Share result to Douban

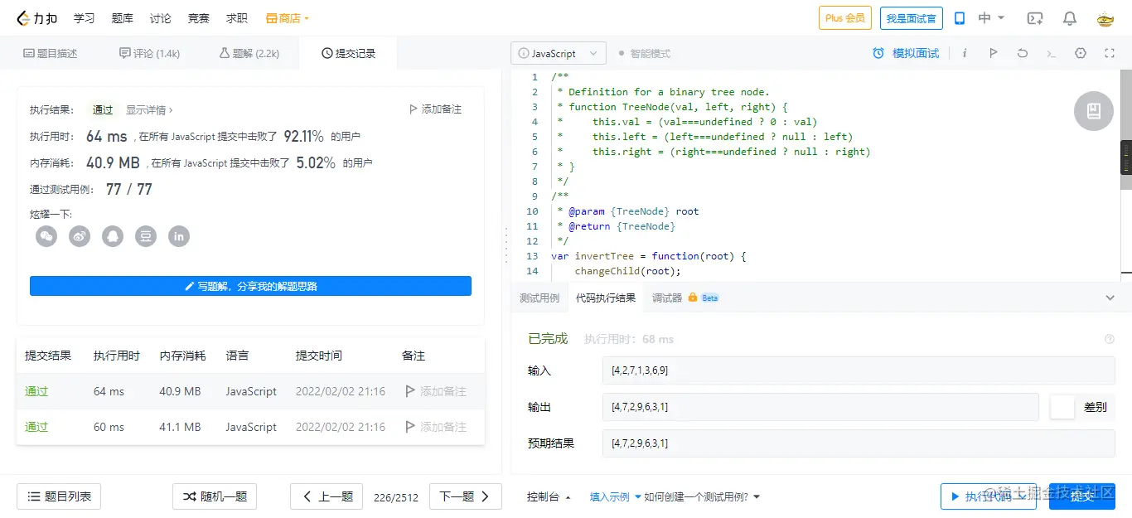point(146,237)
